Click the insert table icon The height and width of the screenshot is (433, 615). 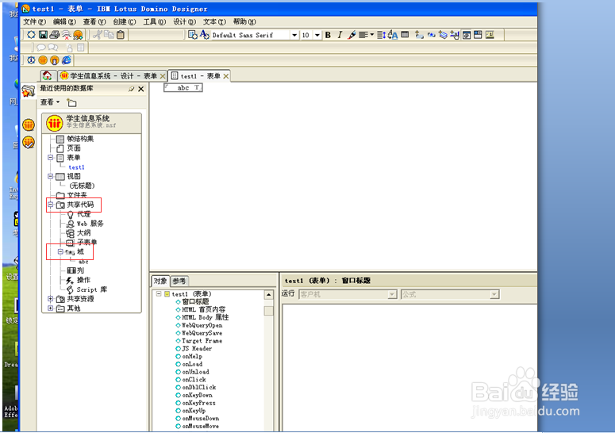(405, 35)
